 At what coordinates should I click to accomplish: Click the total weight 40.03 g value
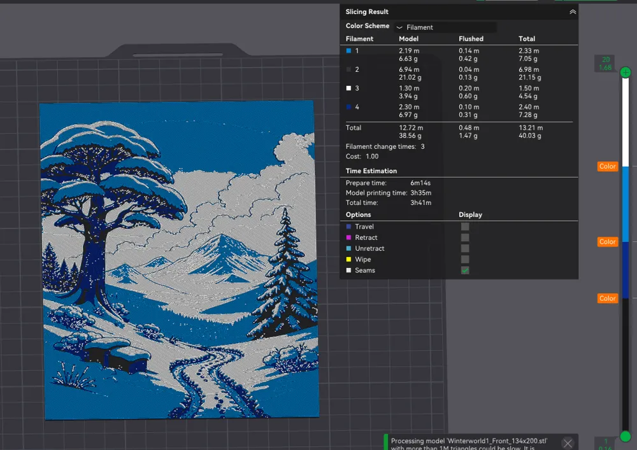[530, 136]
